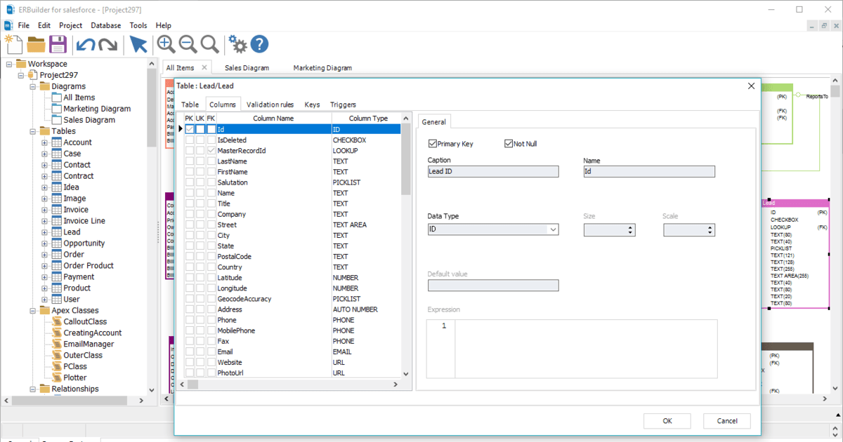The height and width of the screenshot is (442, 843).
Task: Open the Tools menu
Action: click(138, 25)
